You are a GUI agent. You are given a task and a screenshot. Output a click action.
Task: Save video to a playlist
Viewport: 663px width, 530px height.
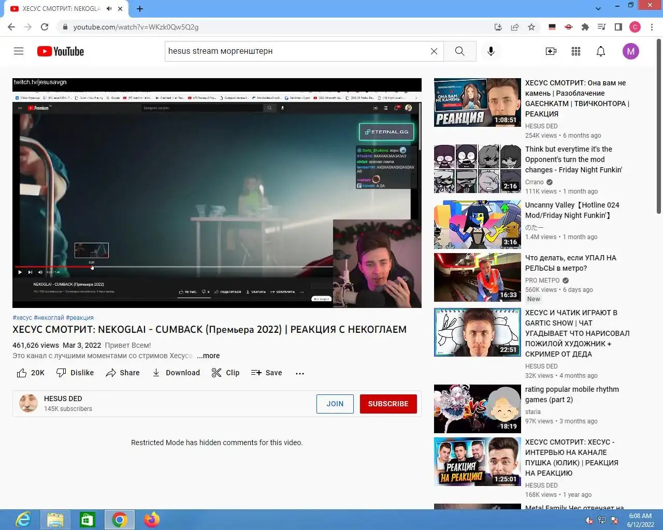coord(267,373)
